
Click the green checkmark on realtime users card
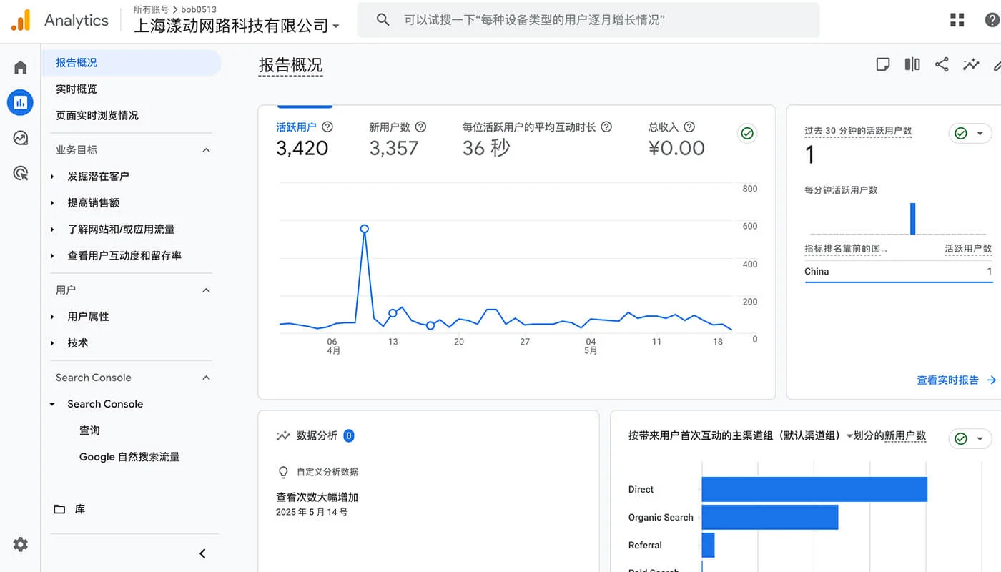(x=961, y=133)
